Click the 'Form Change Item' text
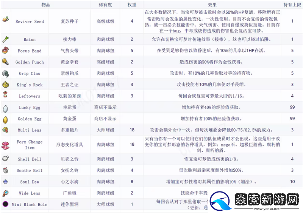Image resolution: width=303 pixels, height=213 pixels. pos(30,145)
